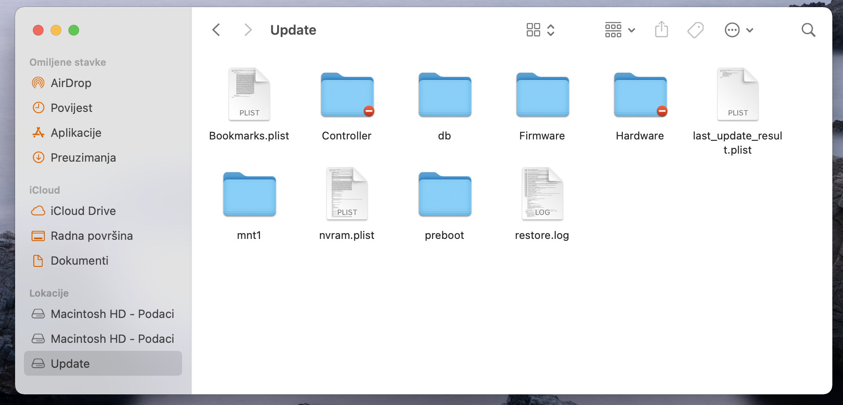This screenshot has width=843, height=405.
Task: Open Povijest (Recents) in the sidebar
Action: [x=103, y=108]
